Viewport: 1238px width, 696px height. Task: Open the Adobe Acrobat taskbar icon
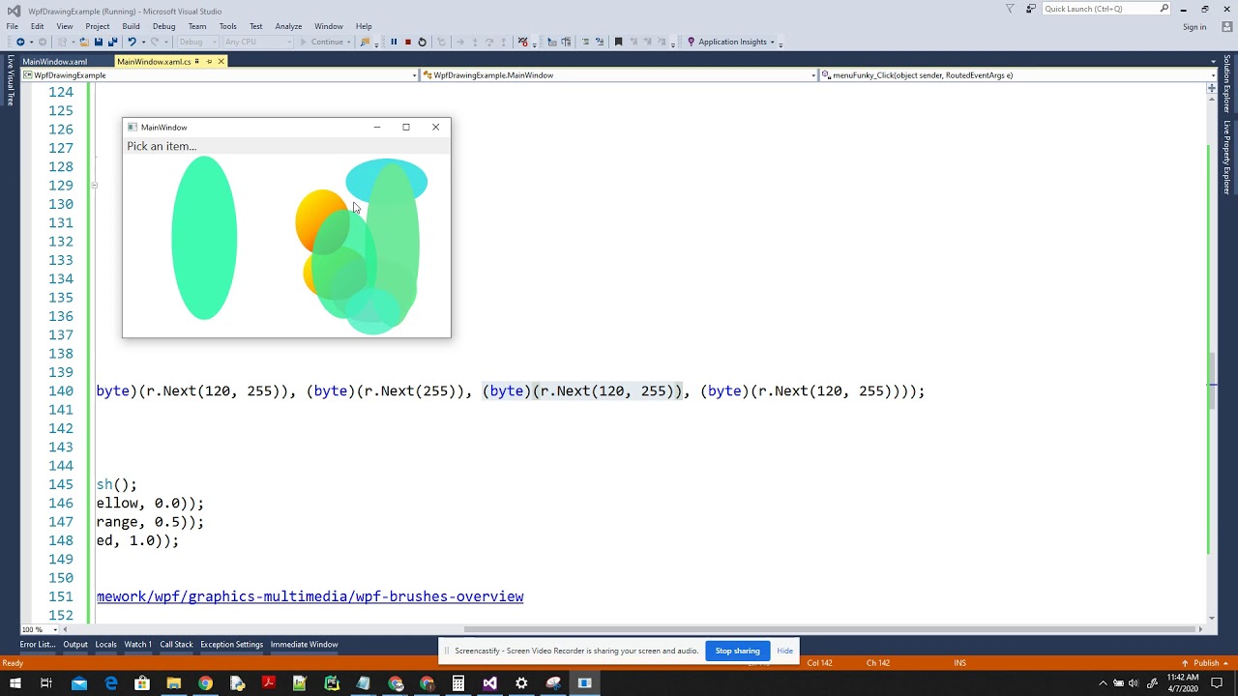268,683
